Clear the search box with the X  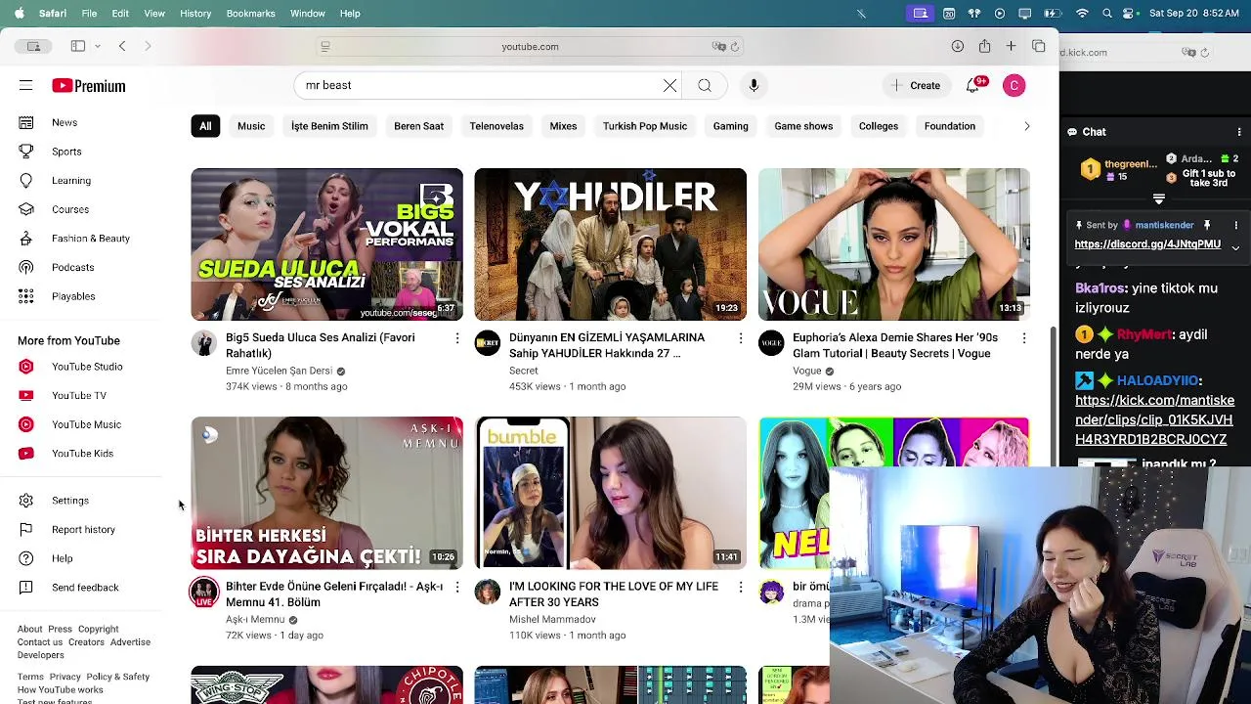669,85
